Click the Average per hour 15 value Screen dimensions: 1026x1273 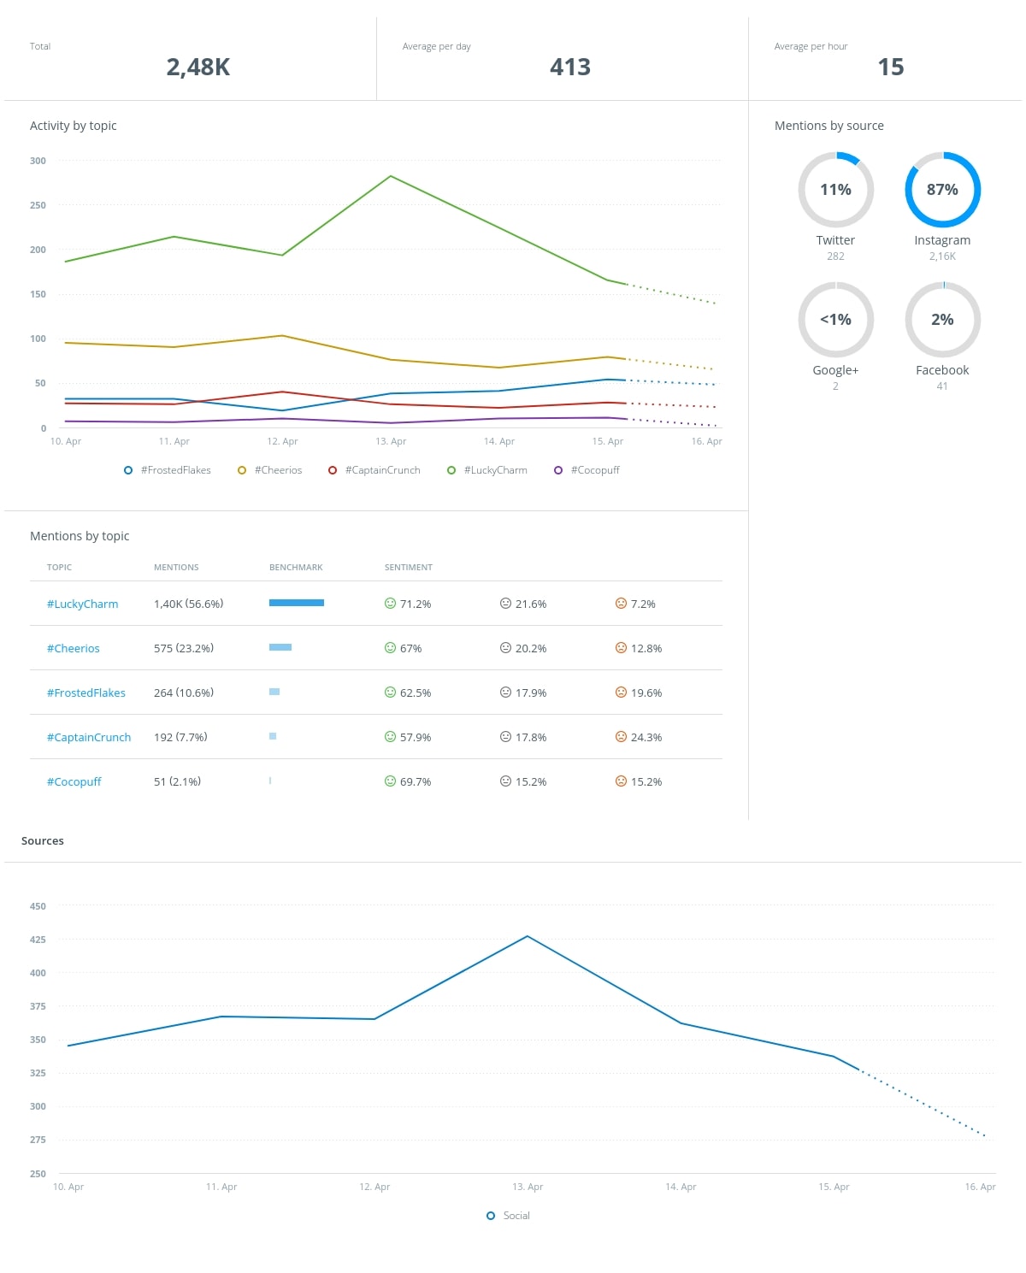[891, 68]
